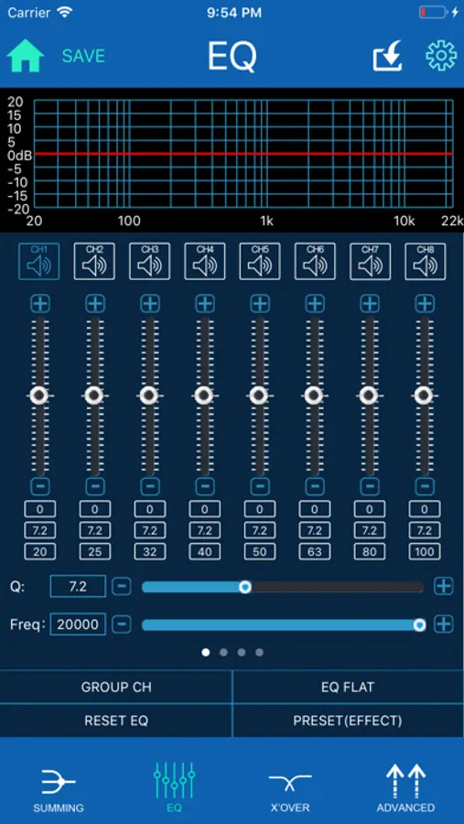464x824 pixels.
Task: Tap the Freq field showing 20000
Action: click(78, 624)
